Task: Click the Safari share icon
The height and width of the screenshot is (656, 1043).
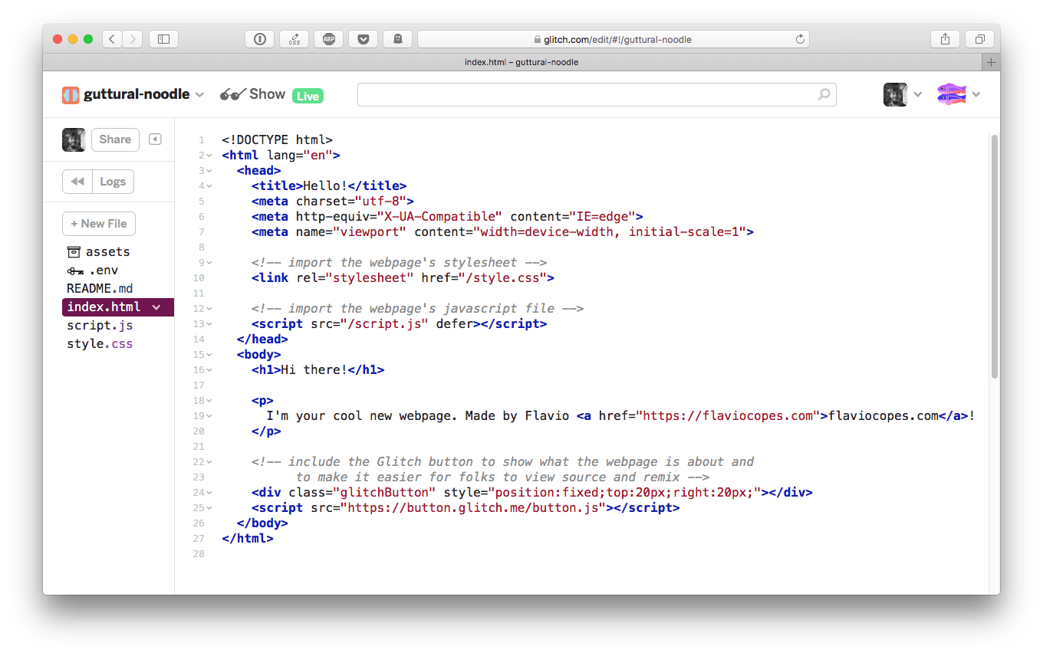Action: tap(945, 39)
